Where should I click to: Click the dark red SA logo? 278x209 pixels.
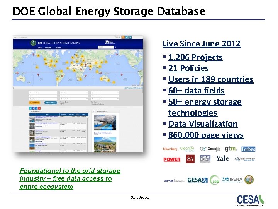190,159
